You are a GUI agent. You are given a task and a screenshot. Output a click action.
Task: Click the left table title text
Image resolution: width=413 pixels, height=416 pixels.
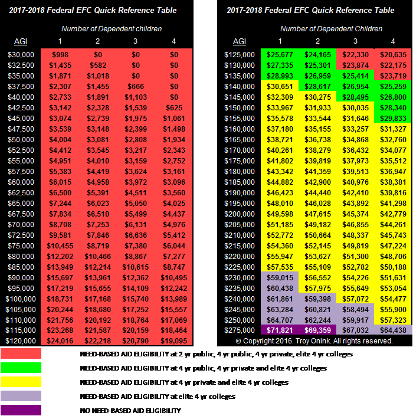click(93, 11)
